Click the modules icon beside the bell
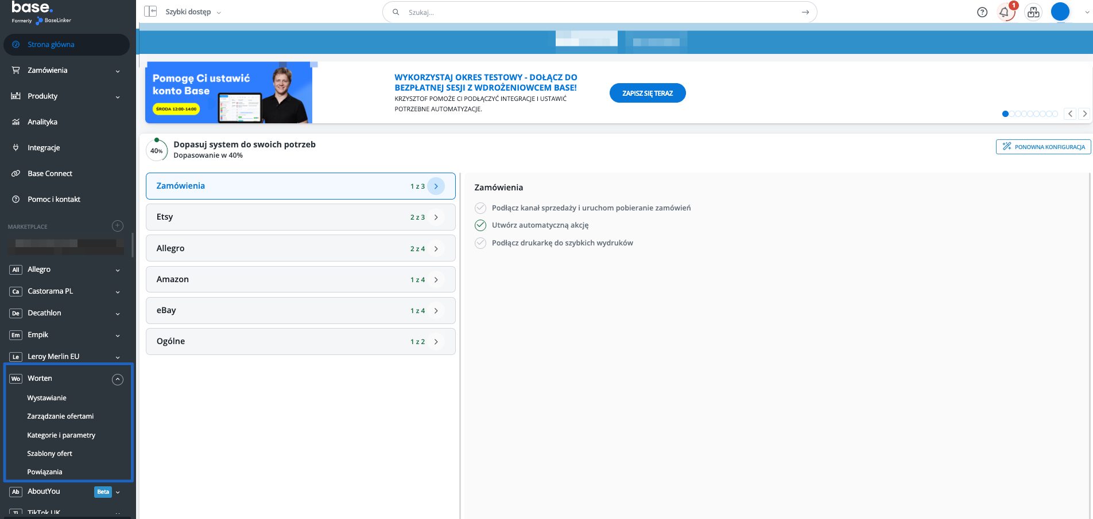 coord(1033,12)
